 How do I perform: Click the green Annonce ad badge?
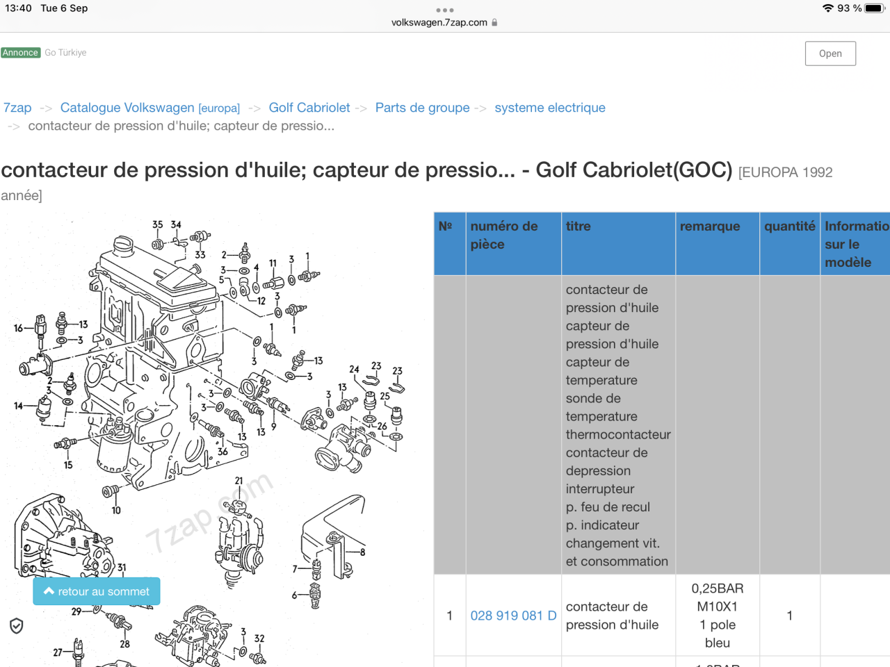pos(21,53)
